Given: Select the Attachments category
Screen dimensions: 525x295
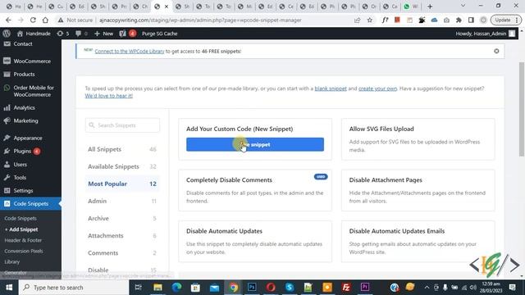Looking at the screenshot, I should tap(122, 236).
